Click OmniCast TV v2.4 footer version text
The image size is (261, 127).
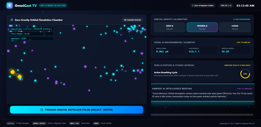pos(237,123)
